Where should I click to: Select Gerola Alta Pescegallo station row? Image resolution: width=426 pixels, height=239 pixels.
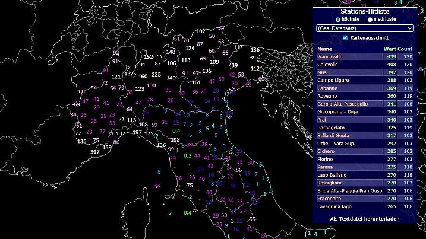pos(365,104)
